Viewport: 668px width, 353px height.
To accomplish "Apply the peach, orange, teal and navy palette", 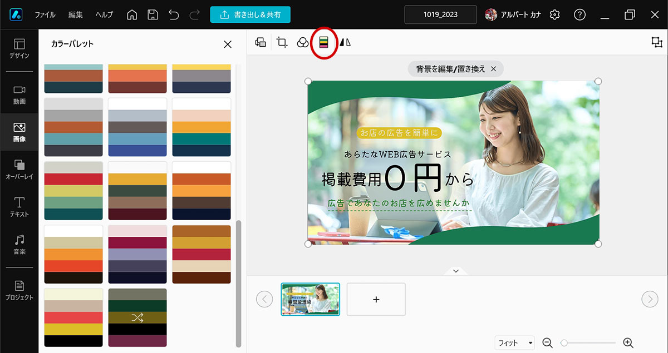I will [x=202, y=127].
